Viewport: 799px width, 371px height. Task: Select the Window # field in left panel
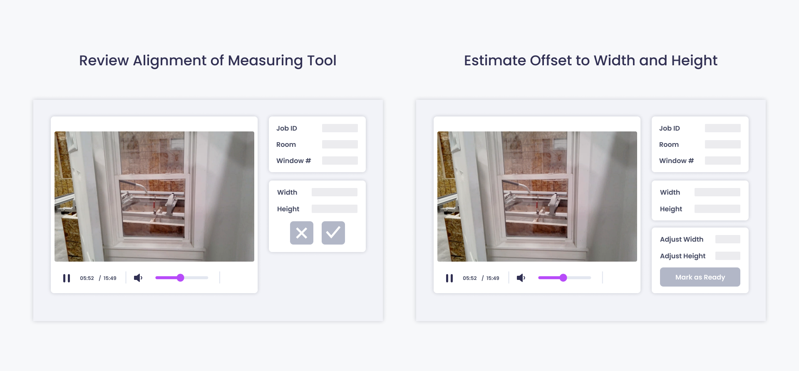(340, 161)
